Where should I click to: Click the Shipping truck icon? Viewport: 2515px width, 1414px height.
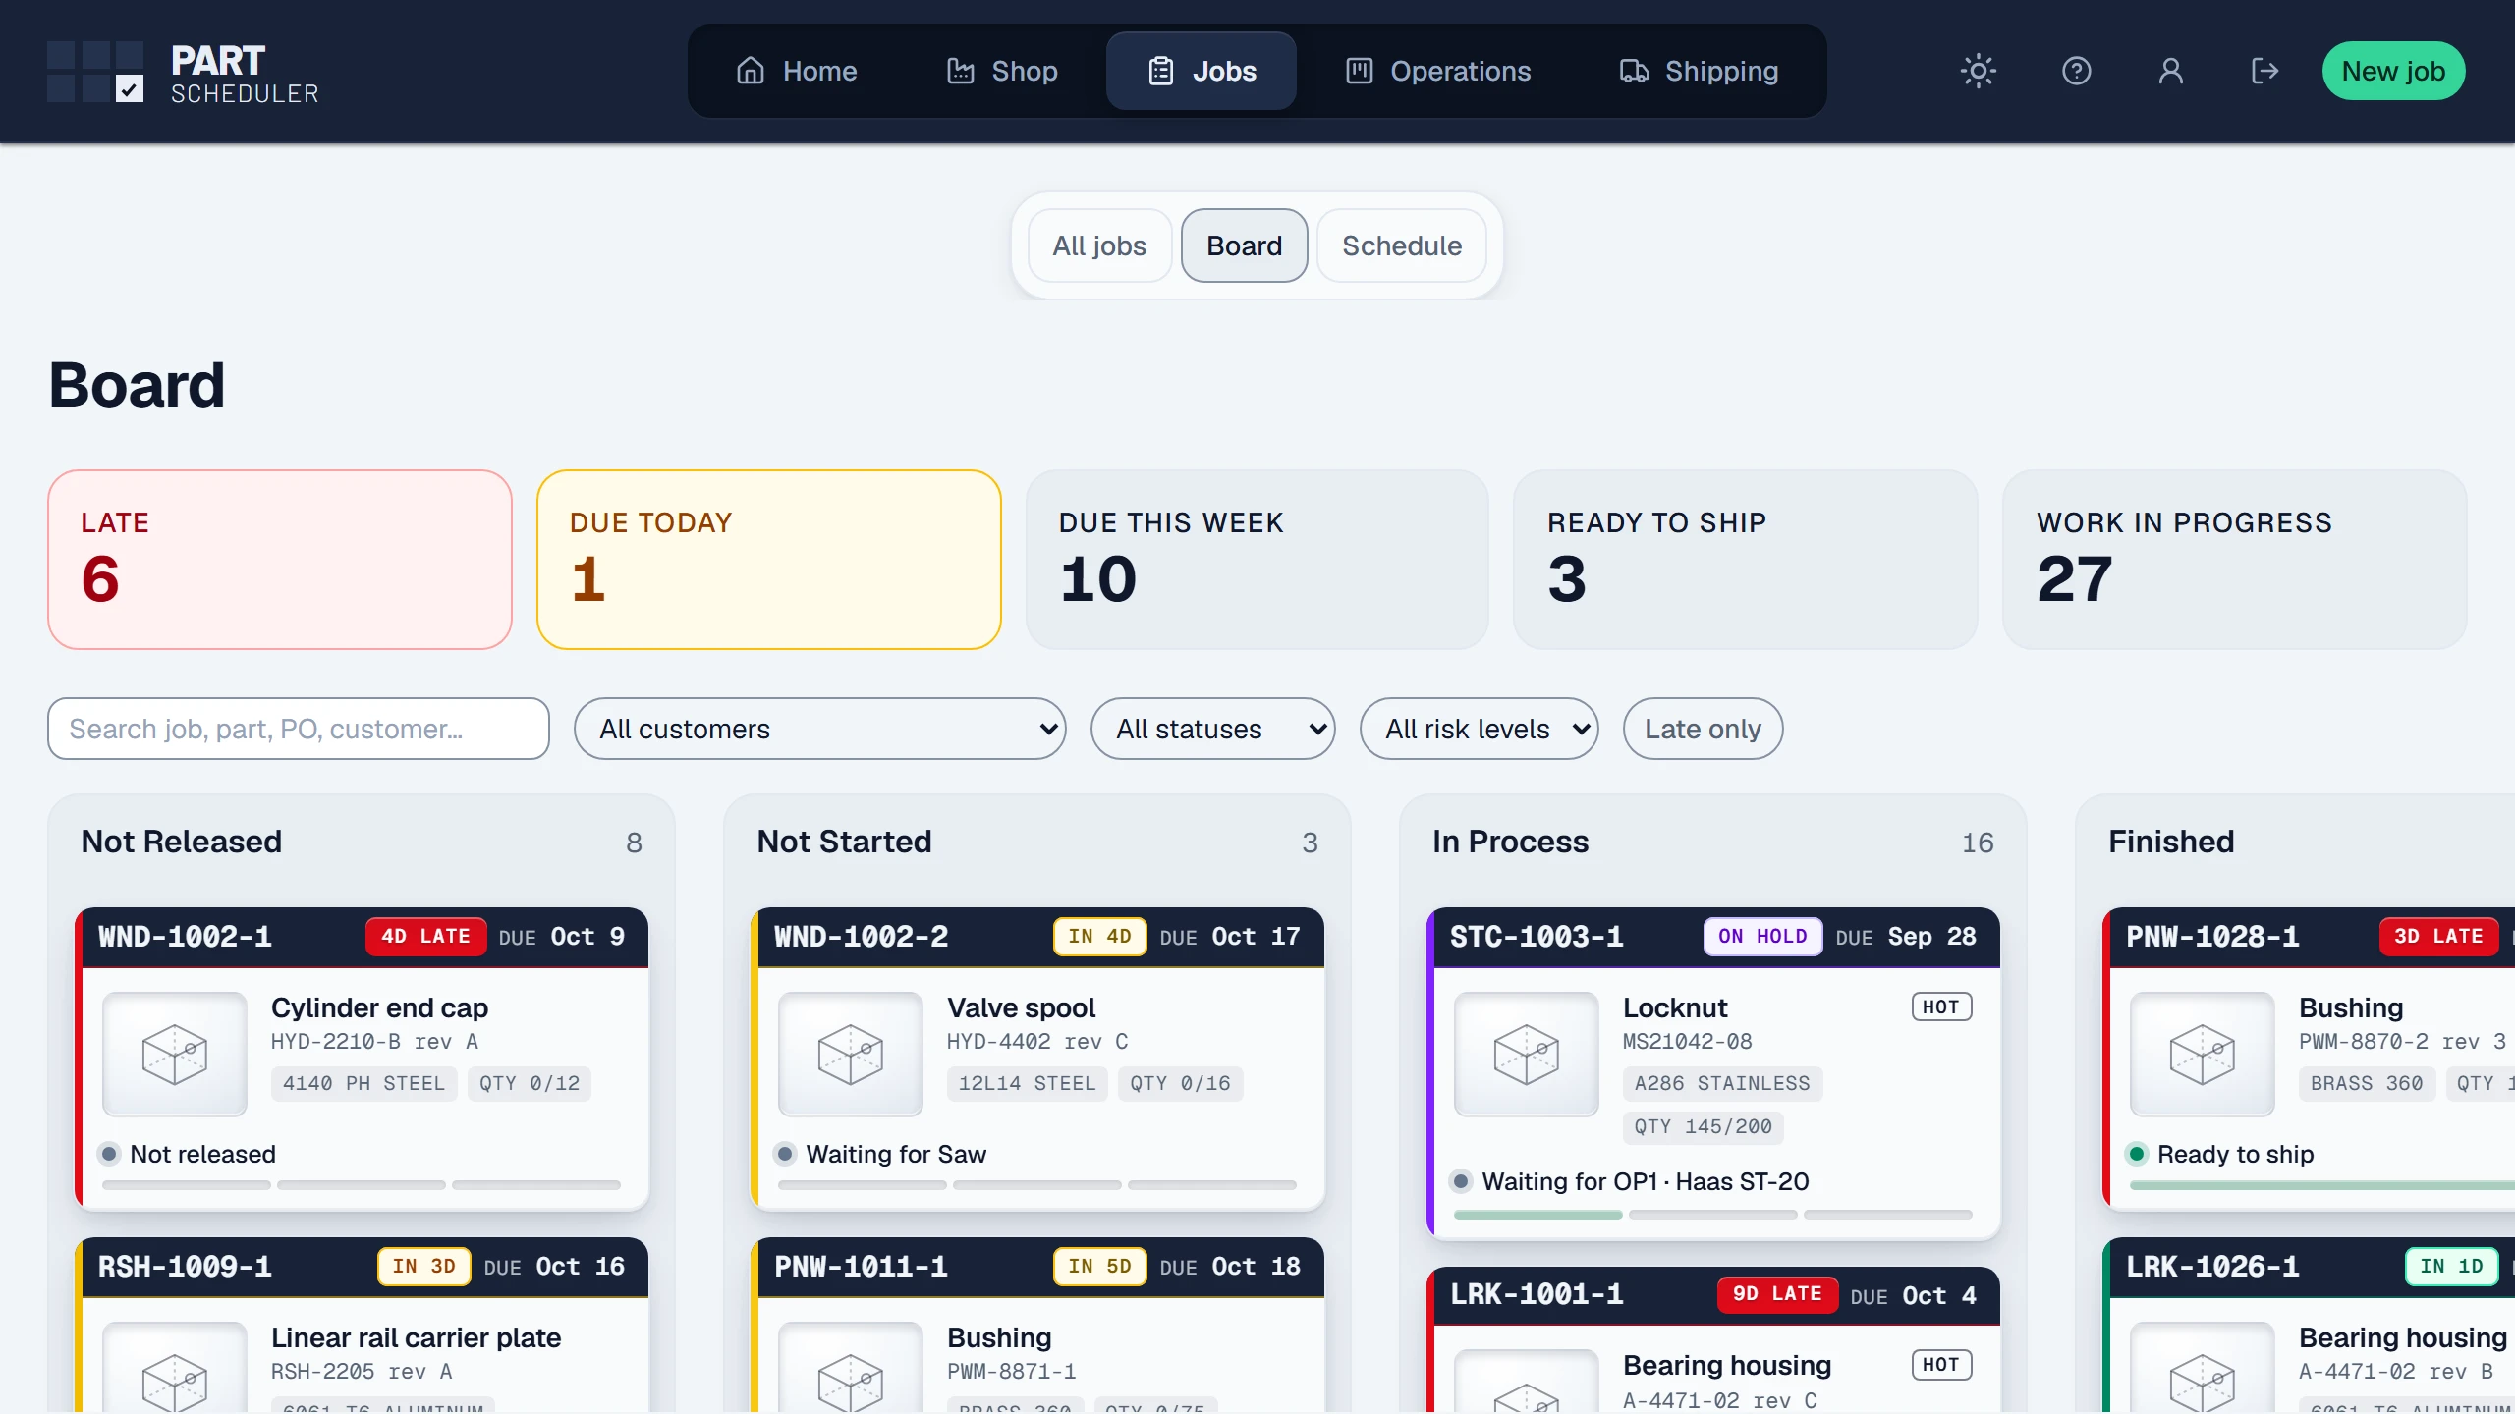pyautogui.click(x=1635, y=71)
